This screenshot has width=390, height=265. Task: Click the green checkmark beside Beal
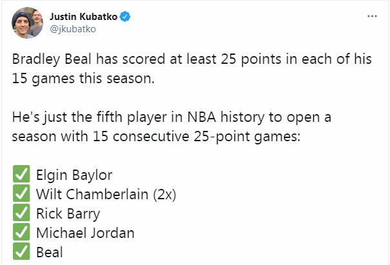21,252
